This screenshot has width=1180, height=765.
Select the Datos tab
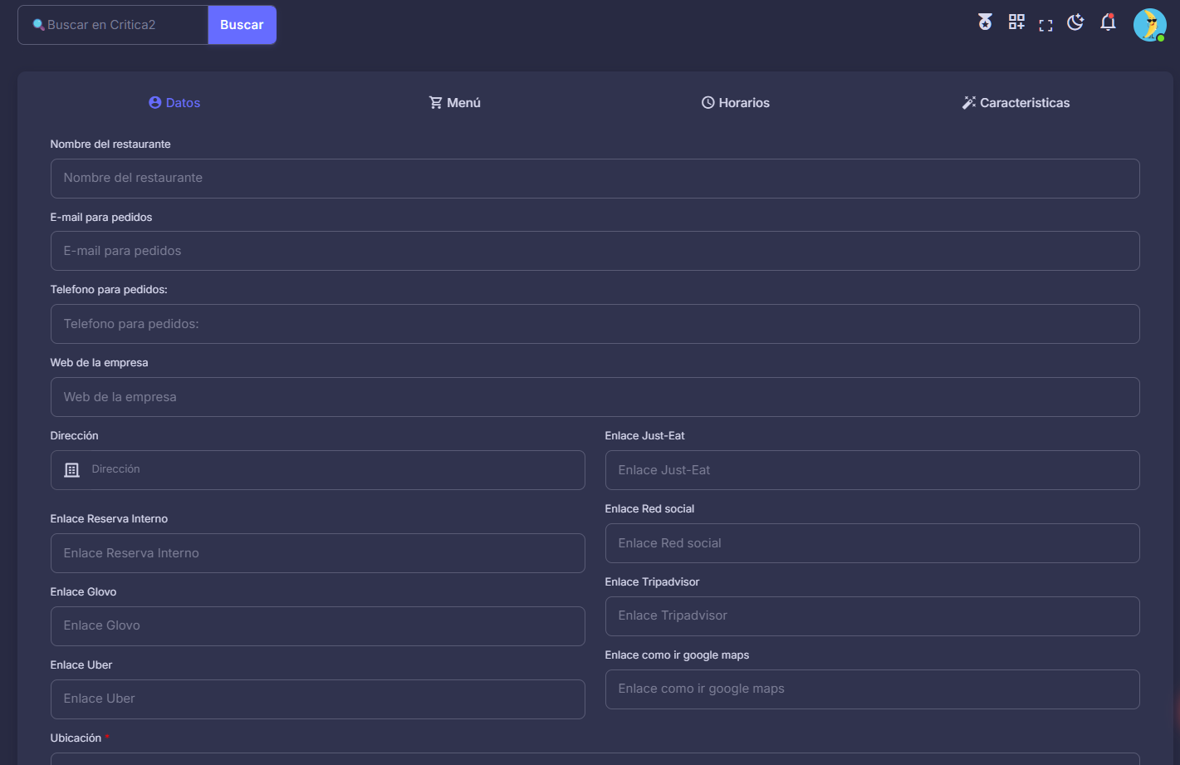click(x=174, y=103)
